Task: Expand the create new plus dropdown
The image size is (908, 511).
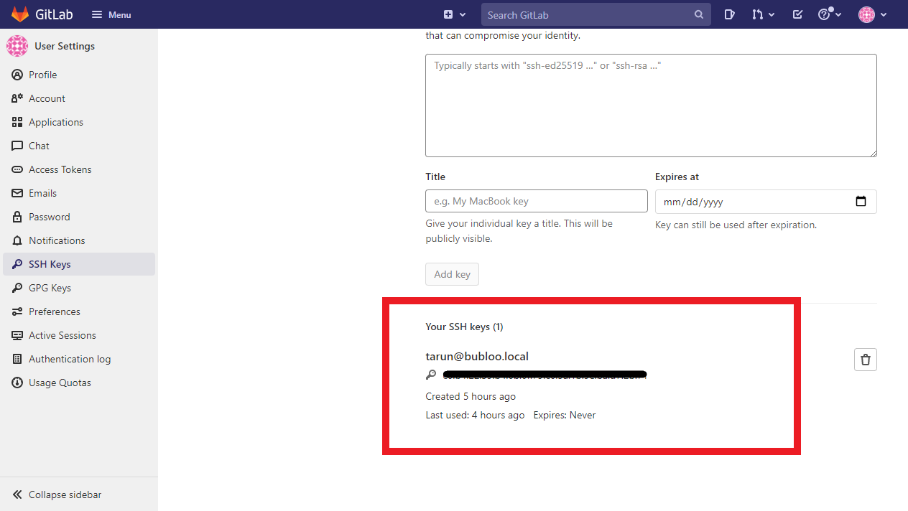Action: coord(455,14)
